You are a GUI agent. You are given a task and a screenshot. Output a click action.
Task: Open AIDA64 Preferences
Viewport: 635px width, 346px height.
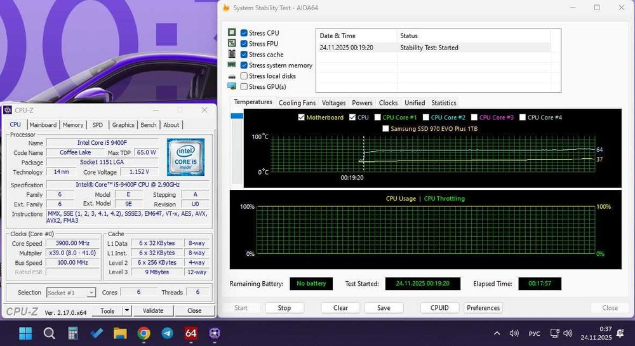point(483,308)
